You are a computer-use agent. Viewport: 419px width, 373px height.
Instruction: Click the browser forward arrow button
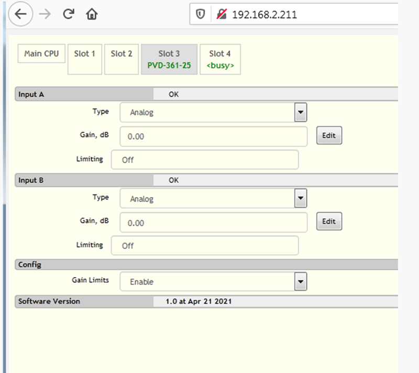click(x=45, y=15)
